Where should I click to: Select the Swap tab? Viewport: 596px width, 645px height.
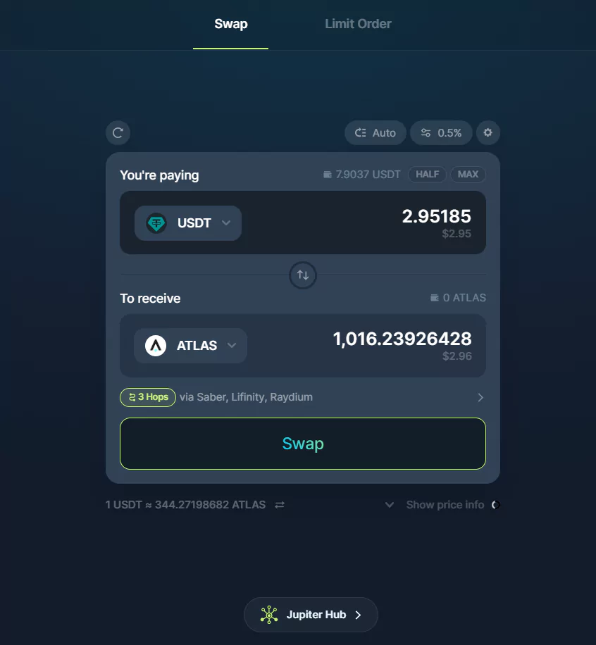(231, 24)
